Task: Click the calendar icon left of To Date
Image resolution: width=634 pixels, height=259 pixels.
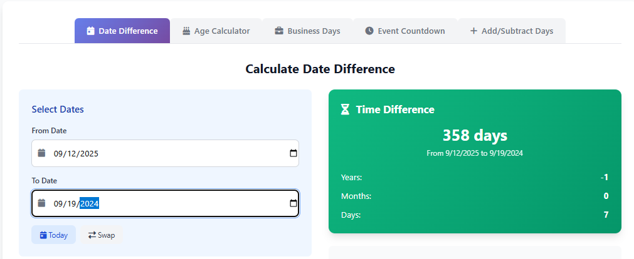Action: pos(41,203)
